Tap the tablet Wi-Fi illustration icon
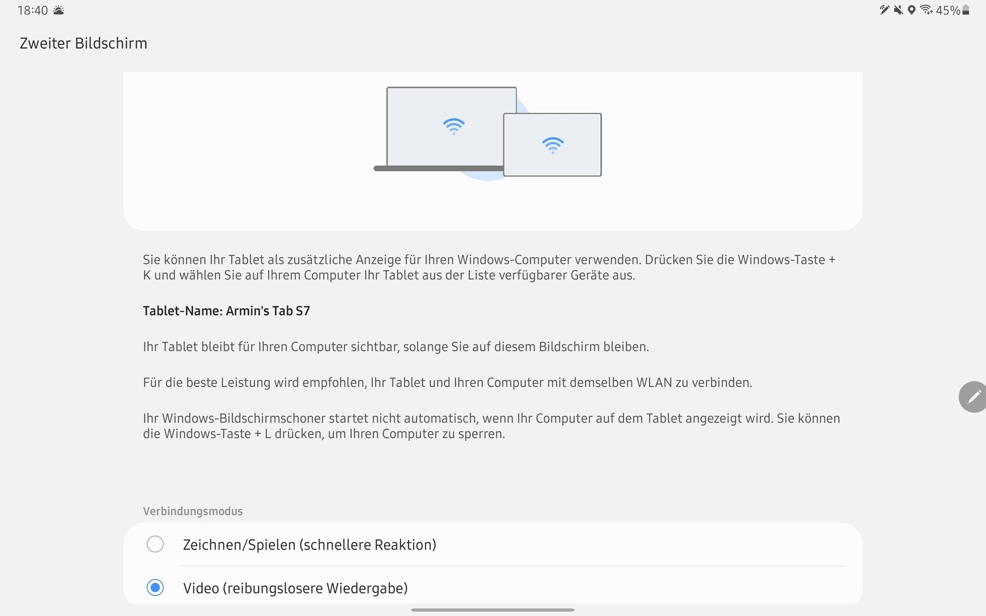 click(553, 145)
